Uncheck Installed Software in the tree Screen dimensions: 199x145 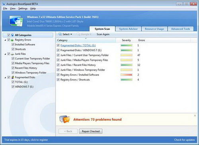coord(13,44)
